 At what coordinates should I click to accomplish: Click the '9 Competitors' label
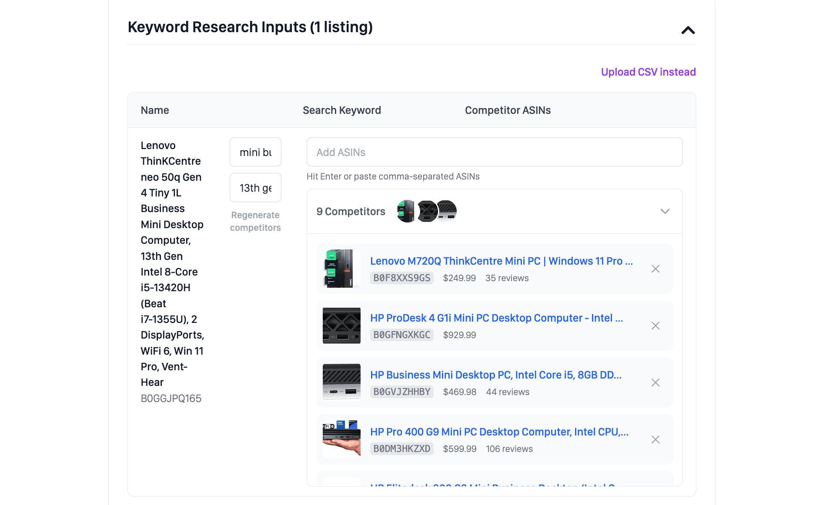pos(351,212)
